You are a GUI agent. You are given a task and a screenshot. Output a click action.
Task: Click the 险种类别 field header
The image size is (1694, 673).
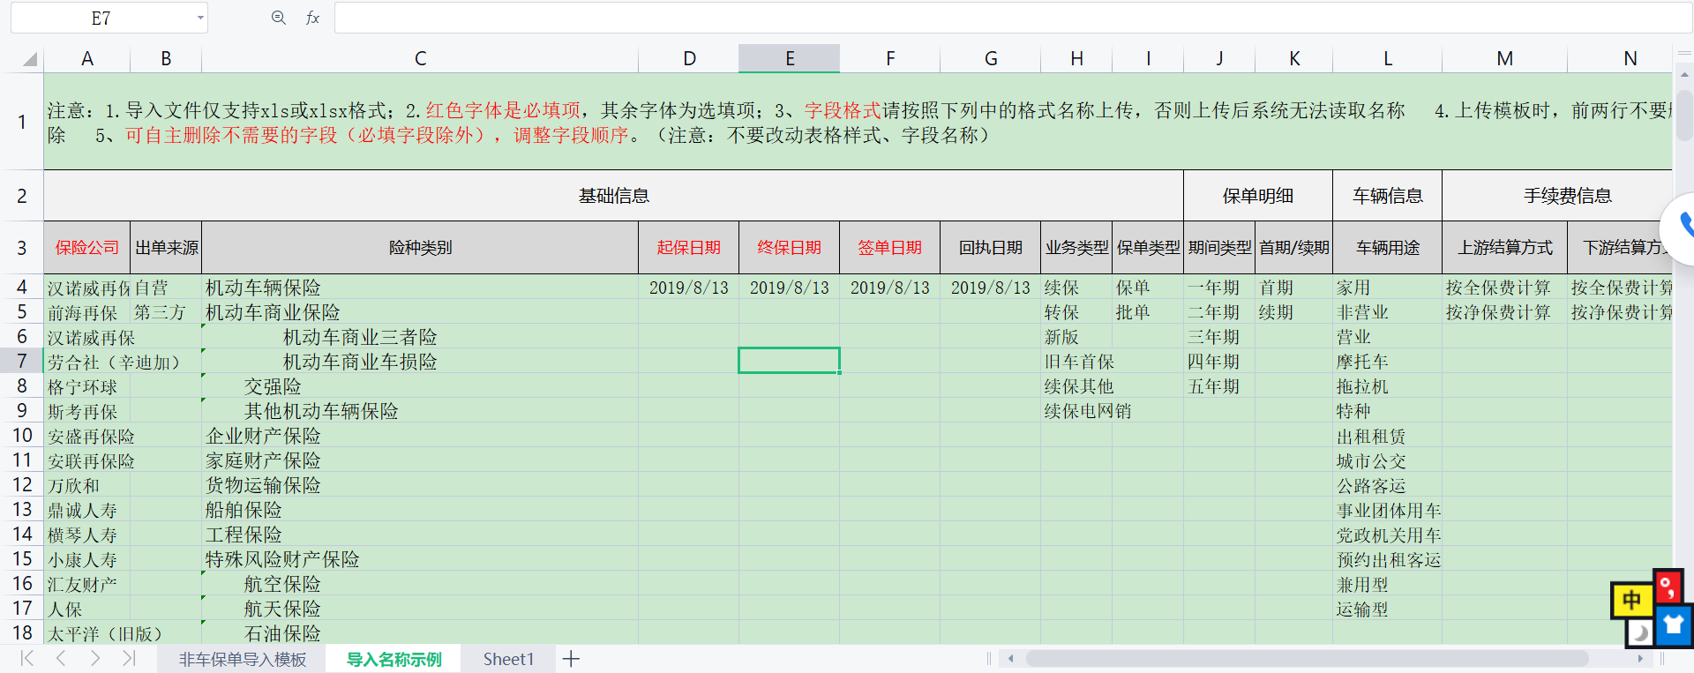(420, 248)
